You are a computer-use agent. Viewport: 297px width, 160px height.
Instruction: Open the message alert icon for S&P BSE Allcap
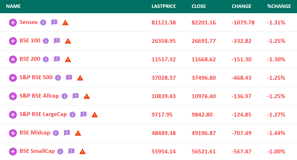coord(76,96)
